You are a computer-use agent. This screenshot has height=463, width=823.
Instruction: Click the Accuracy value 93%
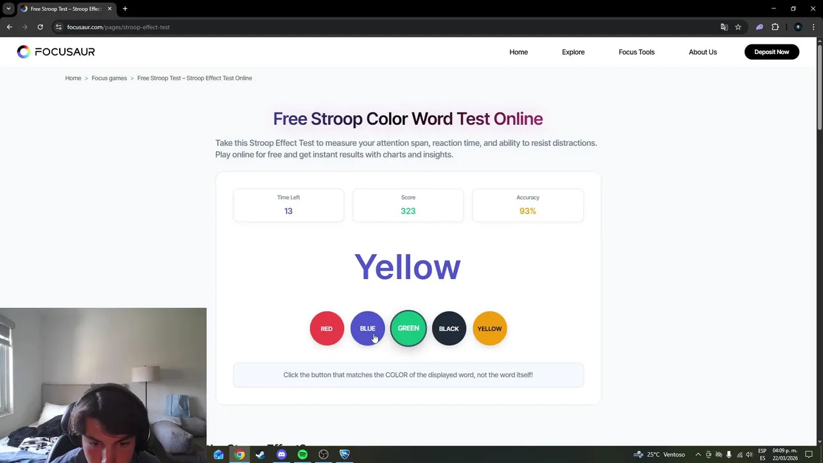528,211
